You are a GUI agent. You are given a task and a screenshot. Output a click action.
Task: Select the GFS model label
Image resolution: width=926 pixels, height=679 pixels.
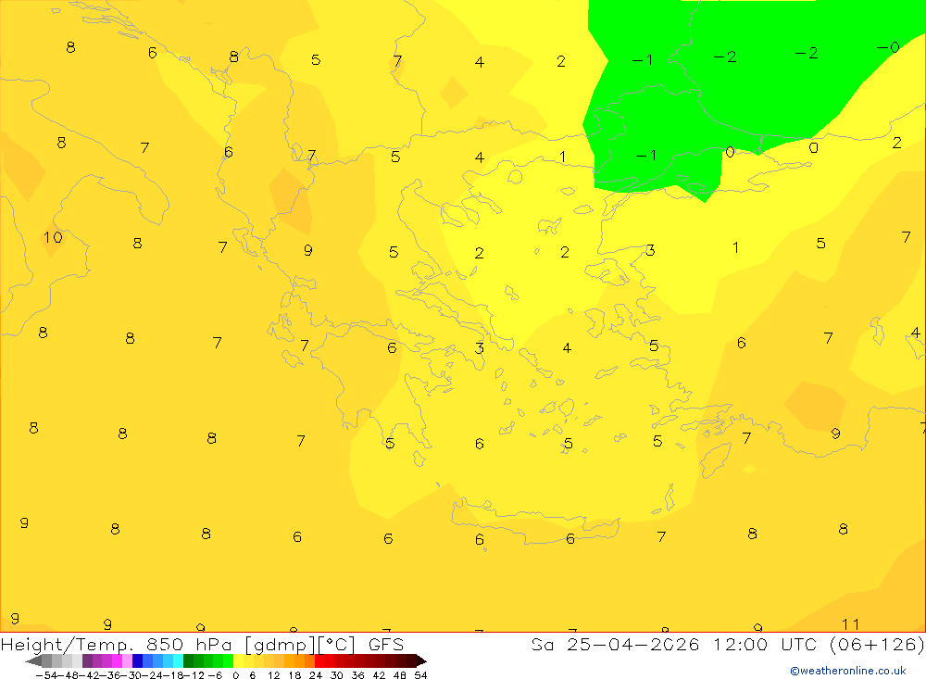click(x=386, y=645)
